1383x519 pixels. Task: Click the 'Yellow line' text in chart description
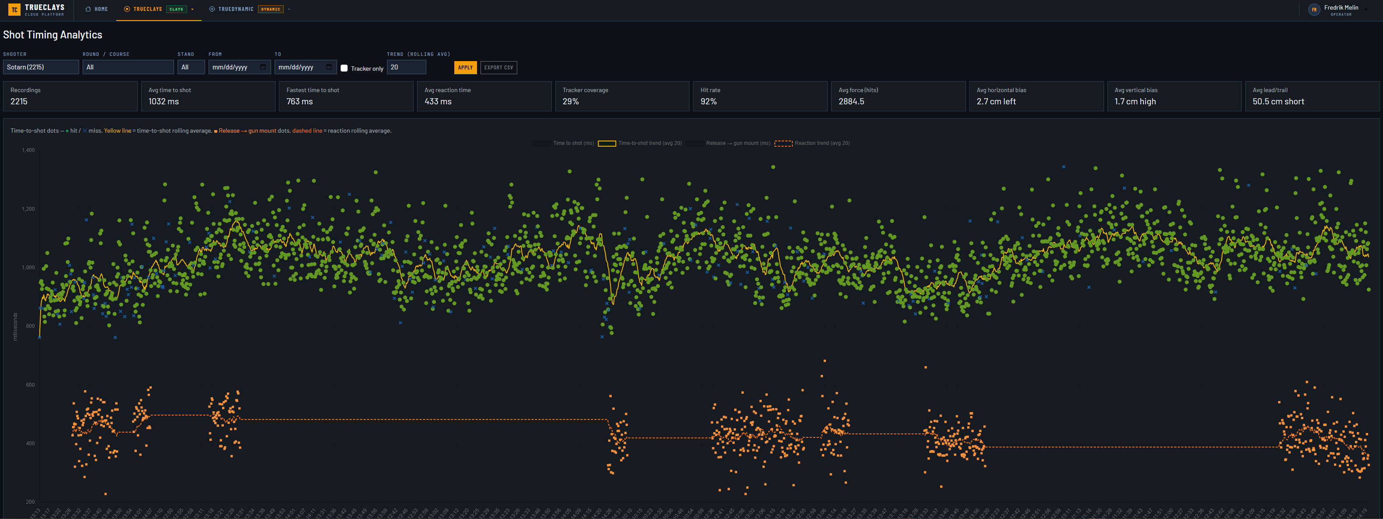click(x=118, y=131)
